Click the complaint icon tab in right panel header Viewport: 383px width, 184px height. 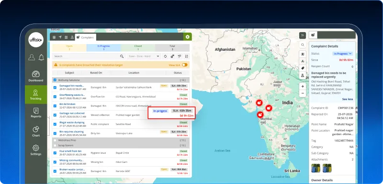click(x=313, y=35)
